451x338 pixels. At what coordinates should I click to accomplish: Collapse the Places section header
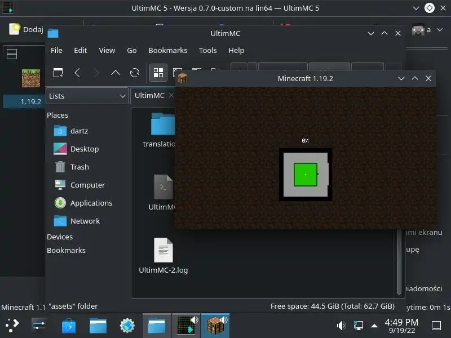coord(58,115)
